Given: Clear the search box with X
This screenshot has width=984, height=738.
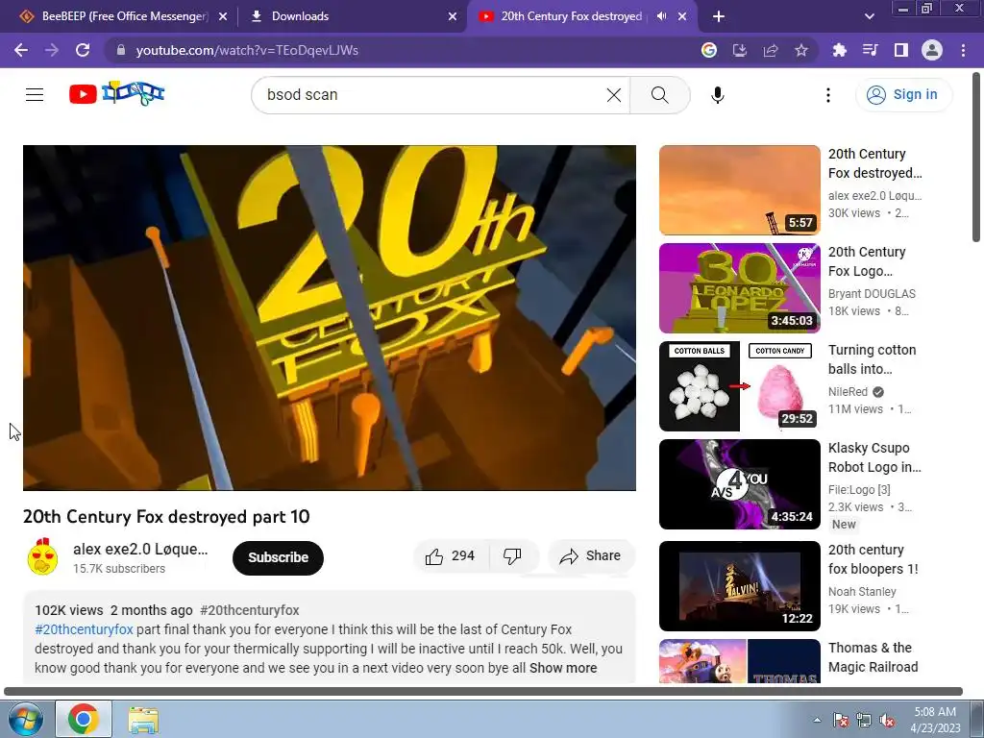Looking at the screenshot, I should click(614, 95).
